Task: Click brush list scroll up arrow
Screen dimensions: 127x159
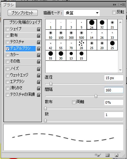Action: point(120,22)
